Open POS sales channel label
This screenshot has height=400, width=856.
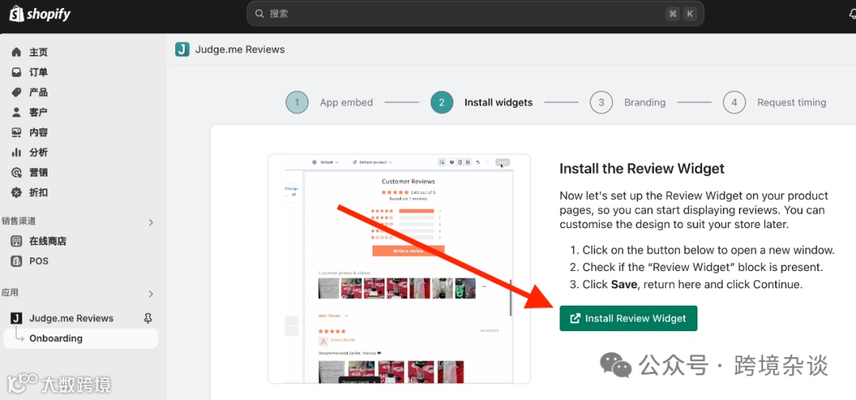click(x=39, y=261)
